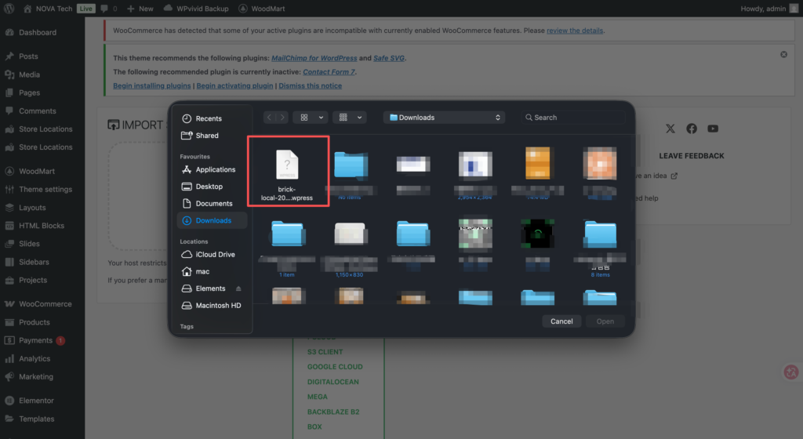This screenshot has height=439, width=803.
Task: Click the review the details link
Action: point(575,31)
